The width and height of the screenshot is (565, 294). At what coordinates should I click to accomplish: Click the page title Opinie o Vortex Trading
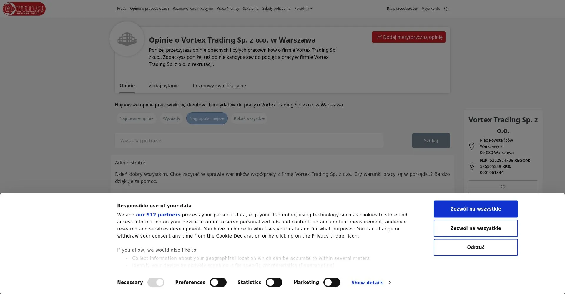(x=232, y=40)
